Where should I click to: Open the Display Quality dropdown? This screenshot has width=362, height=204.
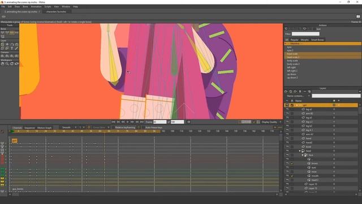[271, 122]
